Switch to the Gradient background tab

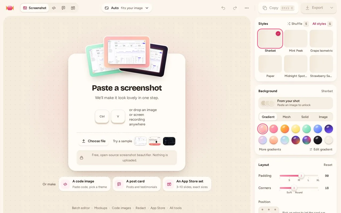tap(268, 117)
